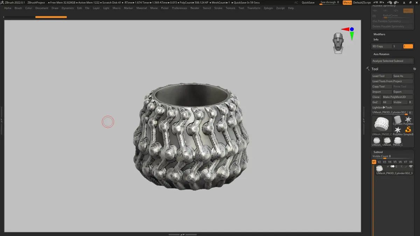Click the GoZ button

pyautogui.click(x=376, y=102)
